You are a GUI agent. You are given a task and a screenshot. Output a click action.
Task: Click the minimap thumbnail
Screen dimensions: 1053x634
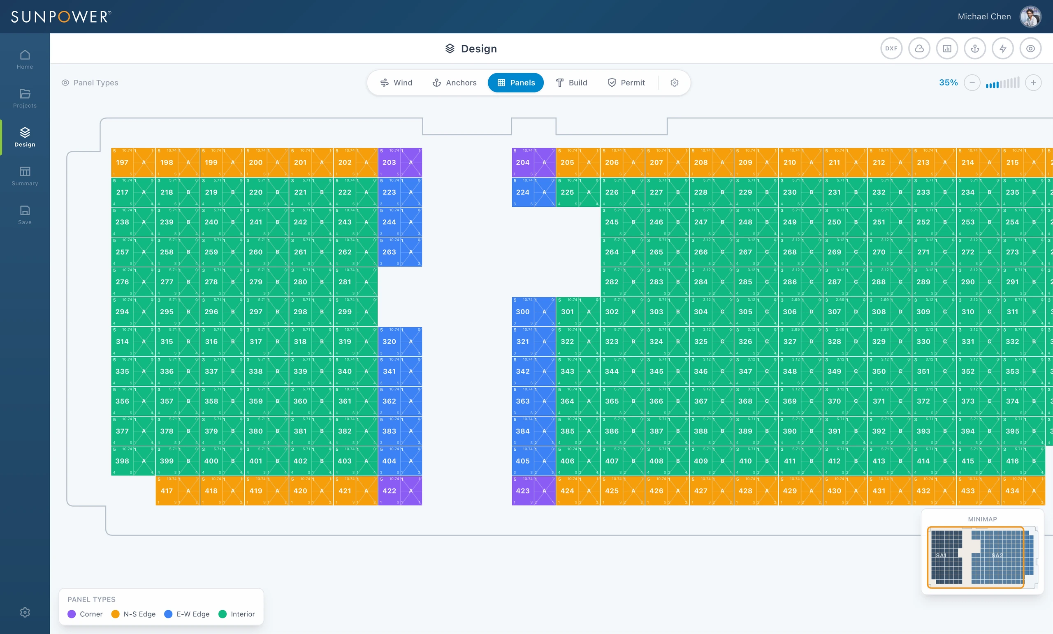click(x=982, y=557)
